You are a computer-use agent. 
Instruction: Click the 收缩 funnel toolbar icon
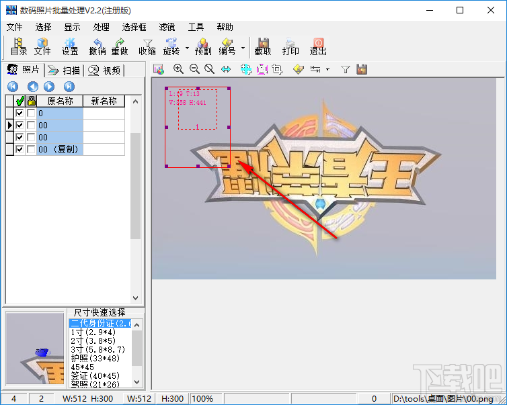click(147, 46)
